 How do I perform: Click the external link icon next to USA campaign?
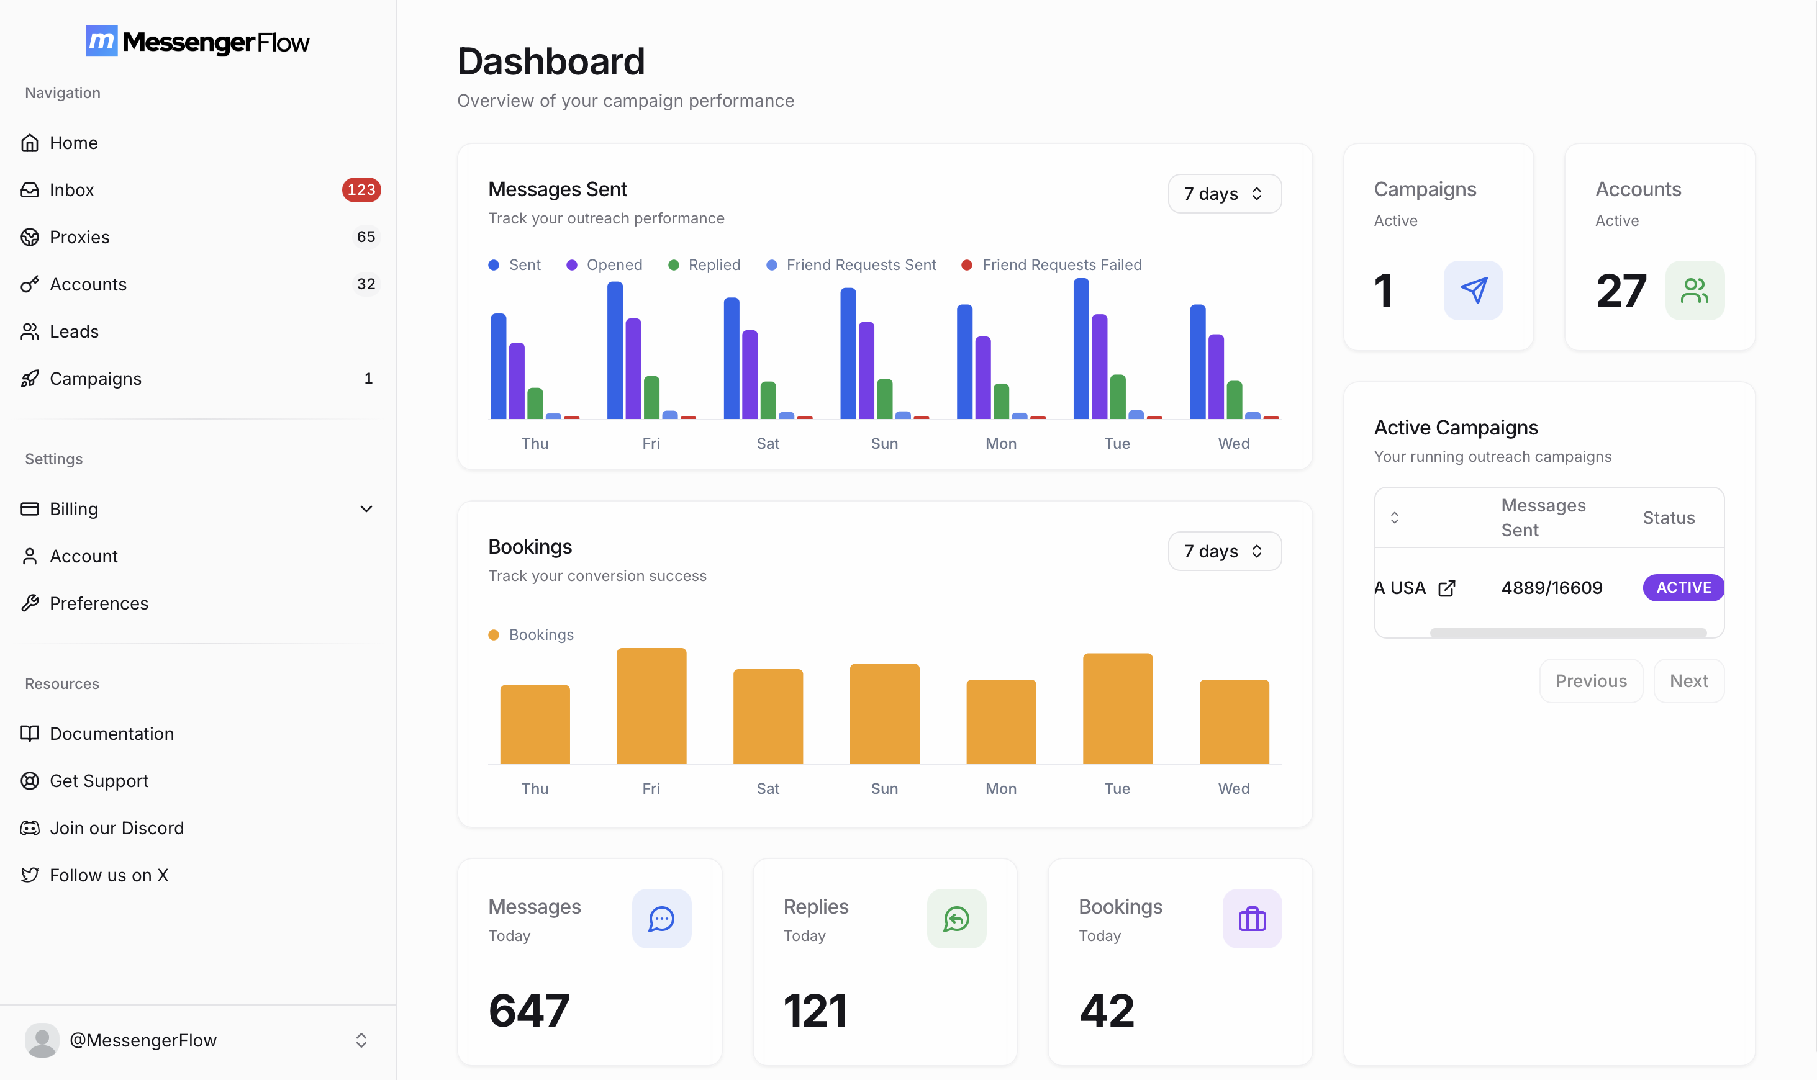(x=1447, y=587)
